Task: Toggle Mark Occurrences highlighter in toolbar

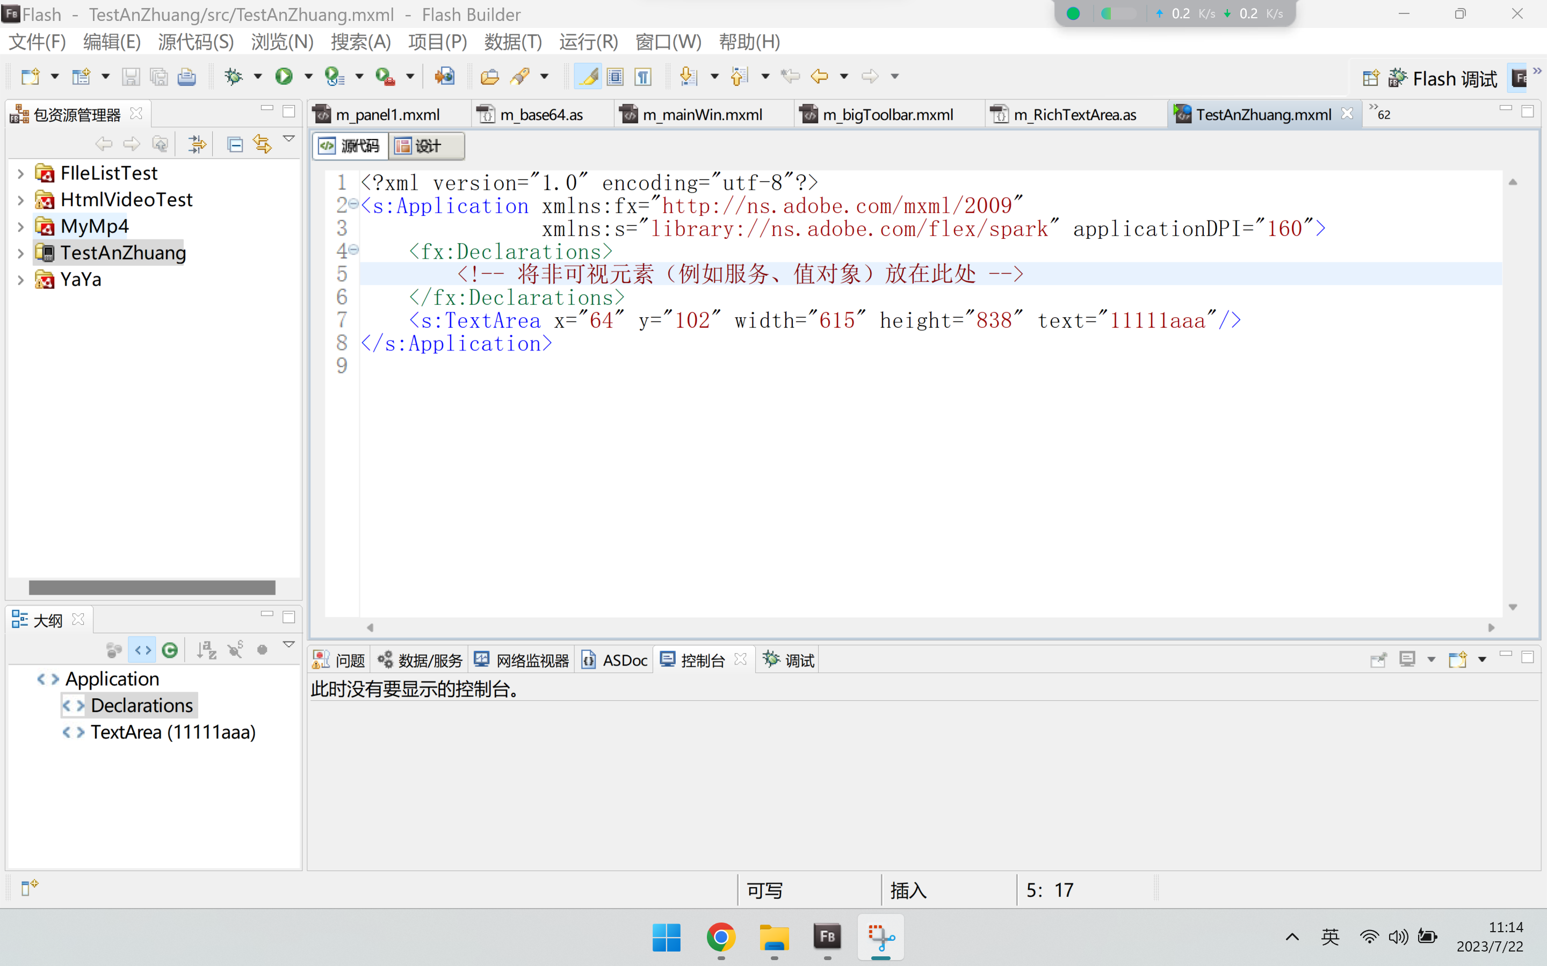Action: 588,77
